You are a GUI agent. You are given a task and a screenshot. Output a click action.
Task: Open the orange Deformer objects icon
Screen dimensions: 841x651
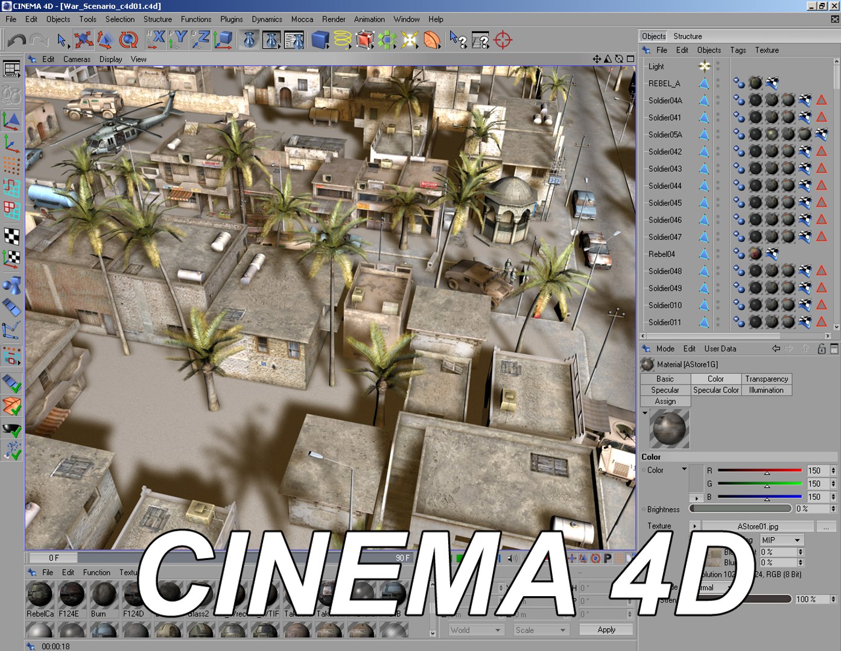431,40
